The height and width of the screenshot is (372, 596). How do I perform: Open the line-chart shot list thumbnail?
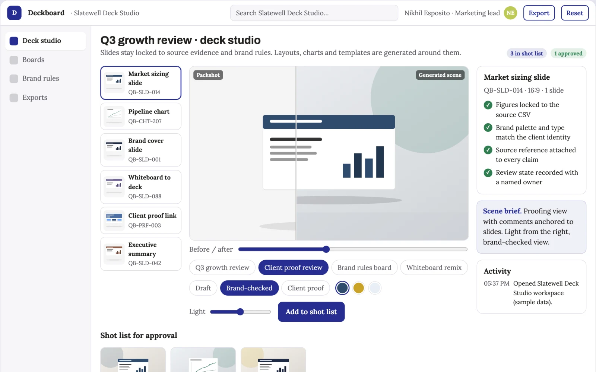[x=203, y=360]
